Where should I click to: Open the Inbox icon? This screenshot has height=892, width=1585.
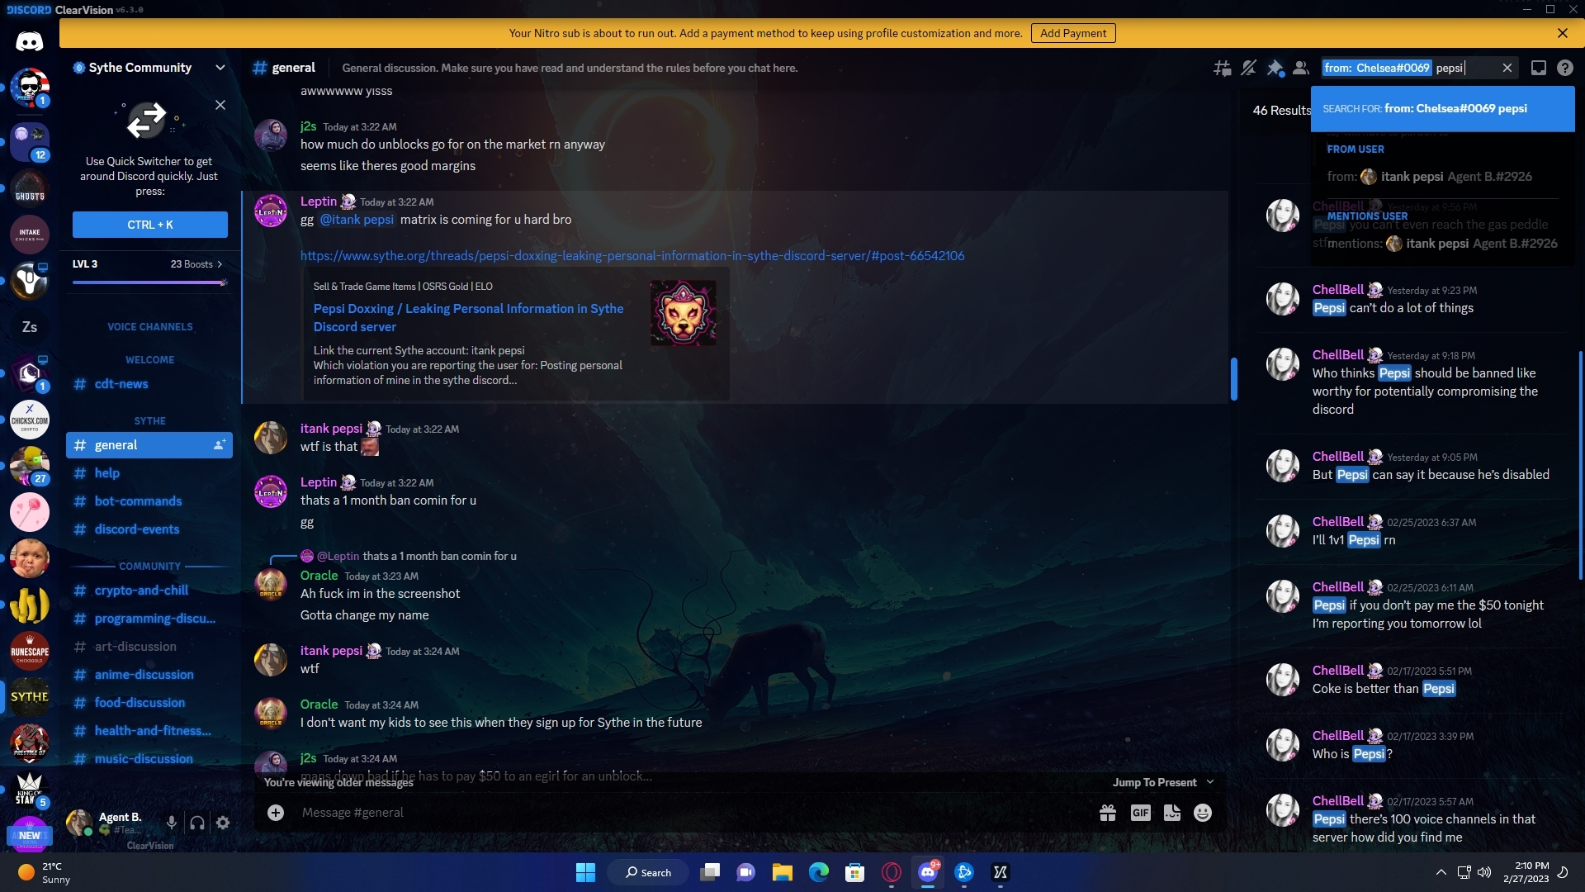tap(1538, 69)
